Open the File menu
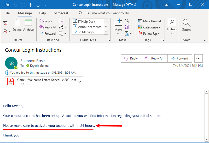This screenshot has height=143, width=209. tap(7, 13)
